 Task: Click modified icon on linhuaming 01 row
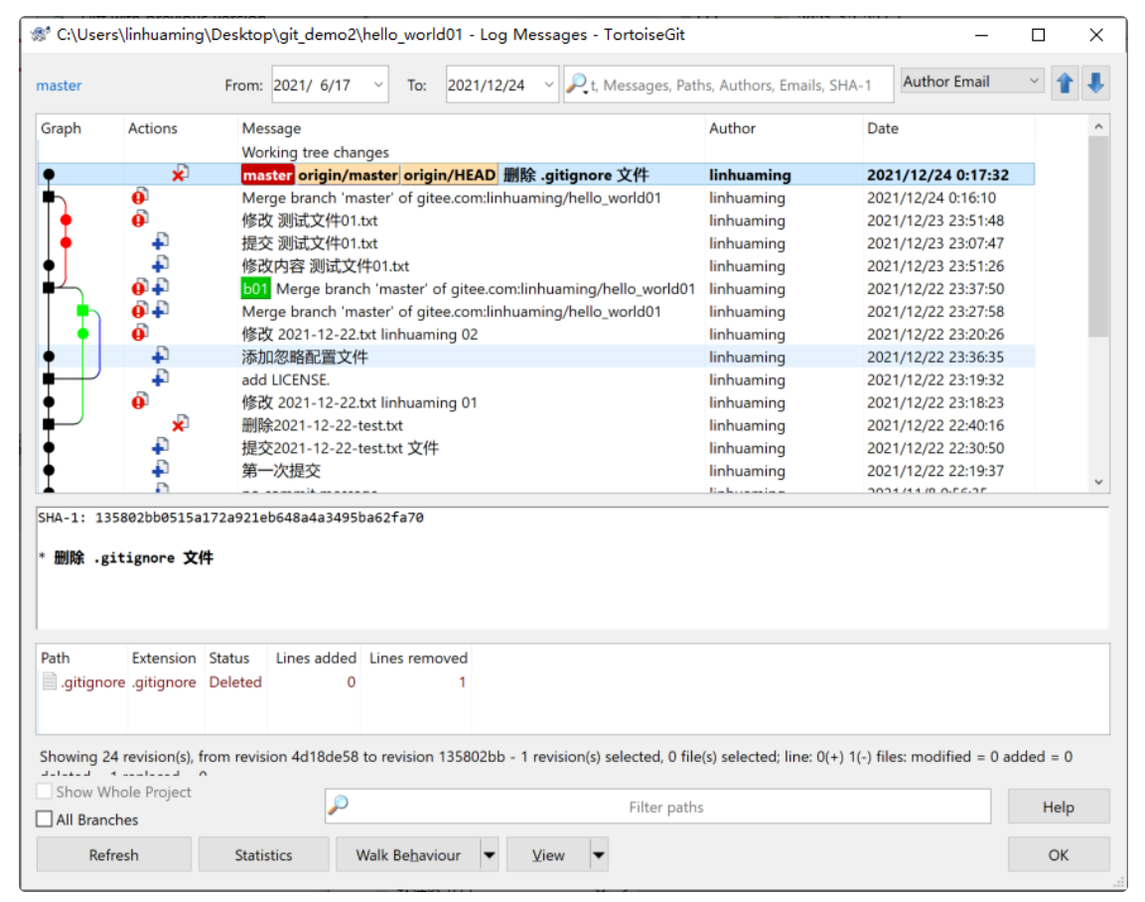pos(139,401)
